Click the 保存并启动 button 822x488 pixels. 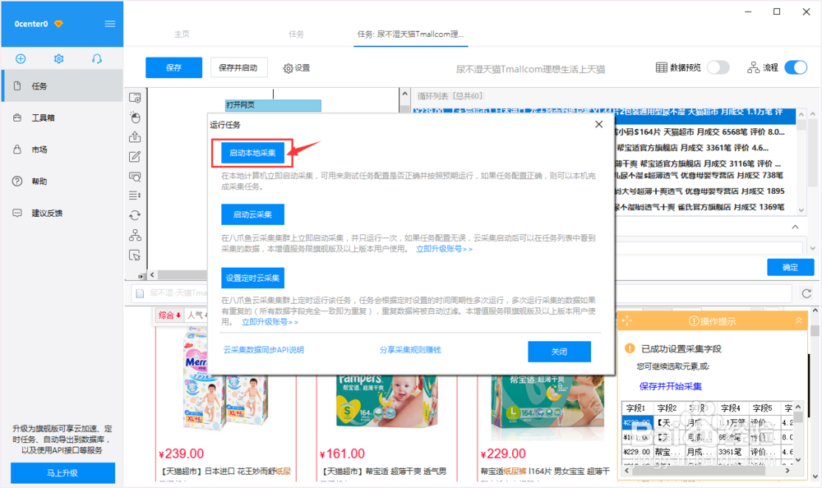click(x=238, y=67)
